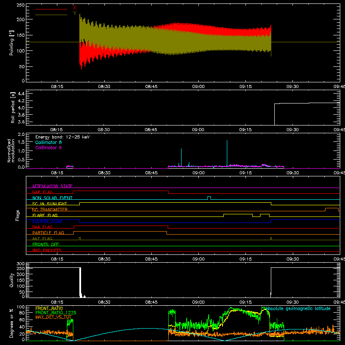Image resolution: width=345 pixels, height=345 pixels.
Task: Click the '08:30' tick under the Flags plot
Action: pyautogui.click(x=104, y=259)
